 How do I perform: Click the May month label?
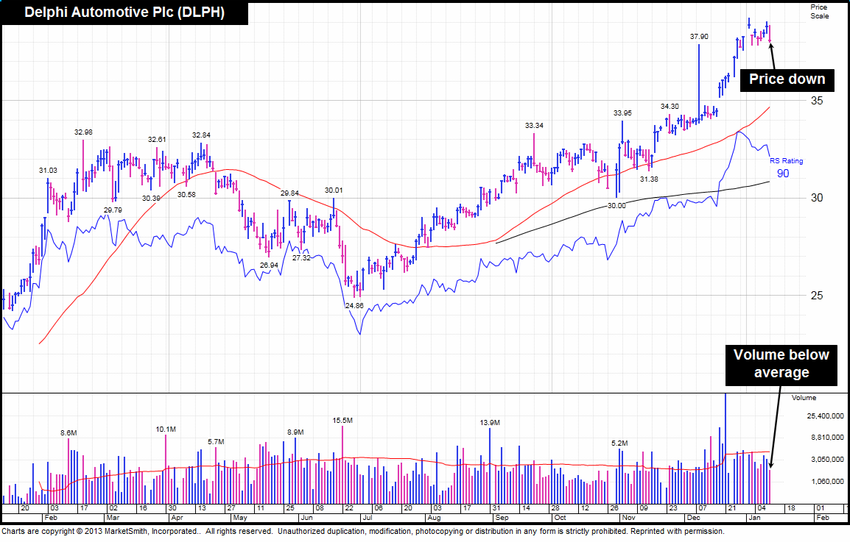tap(240, 518)
